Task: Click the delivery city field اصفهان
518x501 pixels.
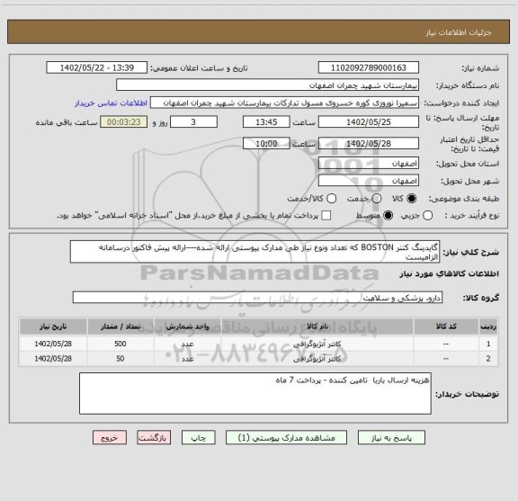Action: (x=369, y=181)
